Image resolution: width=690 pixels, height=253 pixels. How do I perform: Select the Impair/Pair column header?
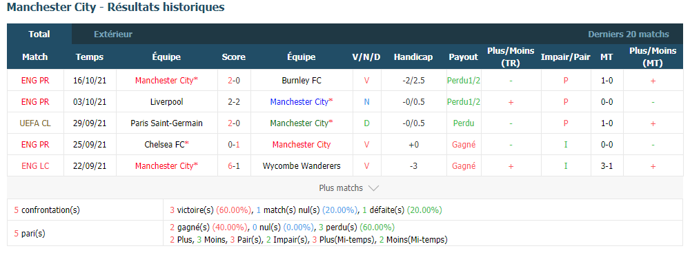[x=566, y=57]
